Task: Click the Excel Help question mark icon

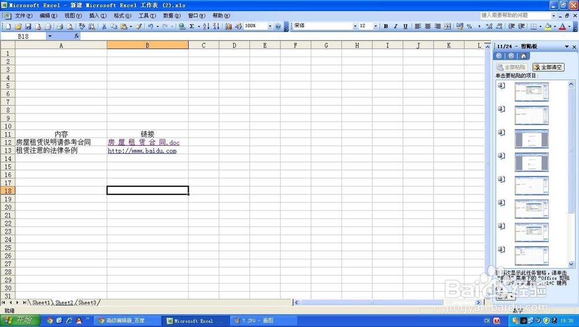Action: click(x=278, y=26)
